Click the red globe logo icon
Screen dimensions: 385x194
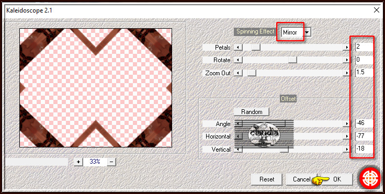[x=370, y=178]
